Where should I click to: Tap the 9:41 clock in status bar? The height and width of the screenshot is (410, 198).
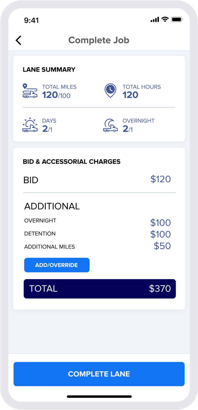31,20
